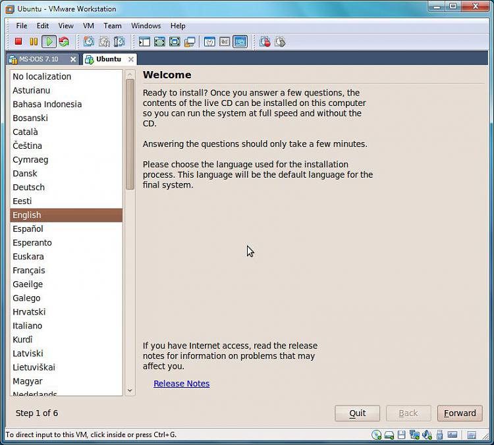Open the Windows menu

[x=146, y=26]
